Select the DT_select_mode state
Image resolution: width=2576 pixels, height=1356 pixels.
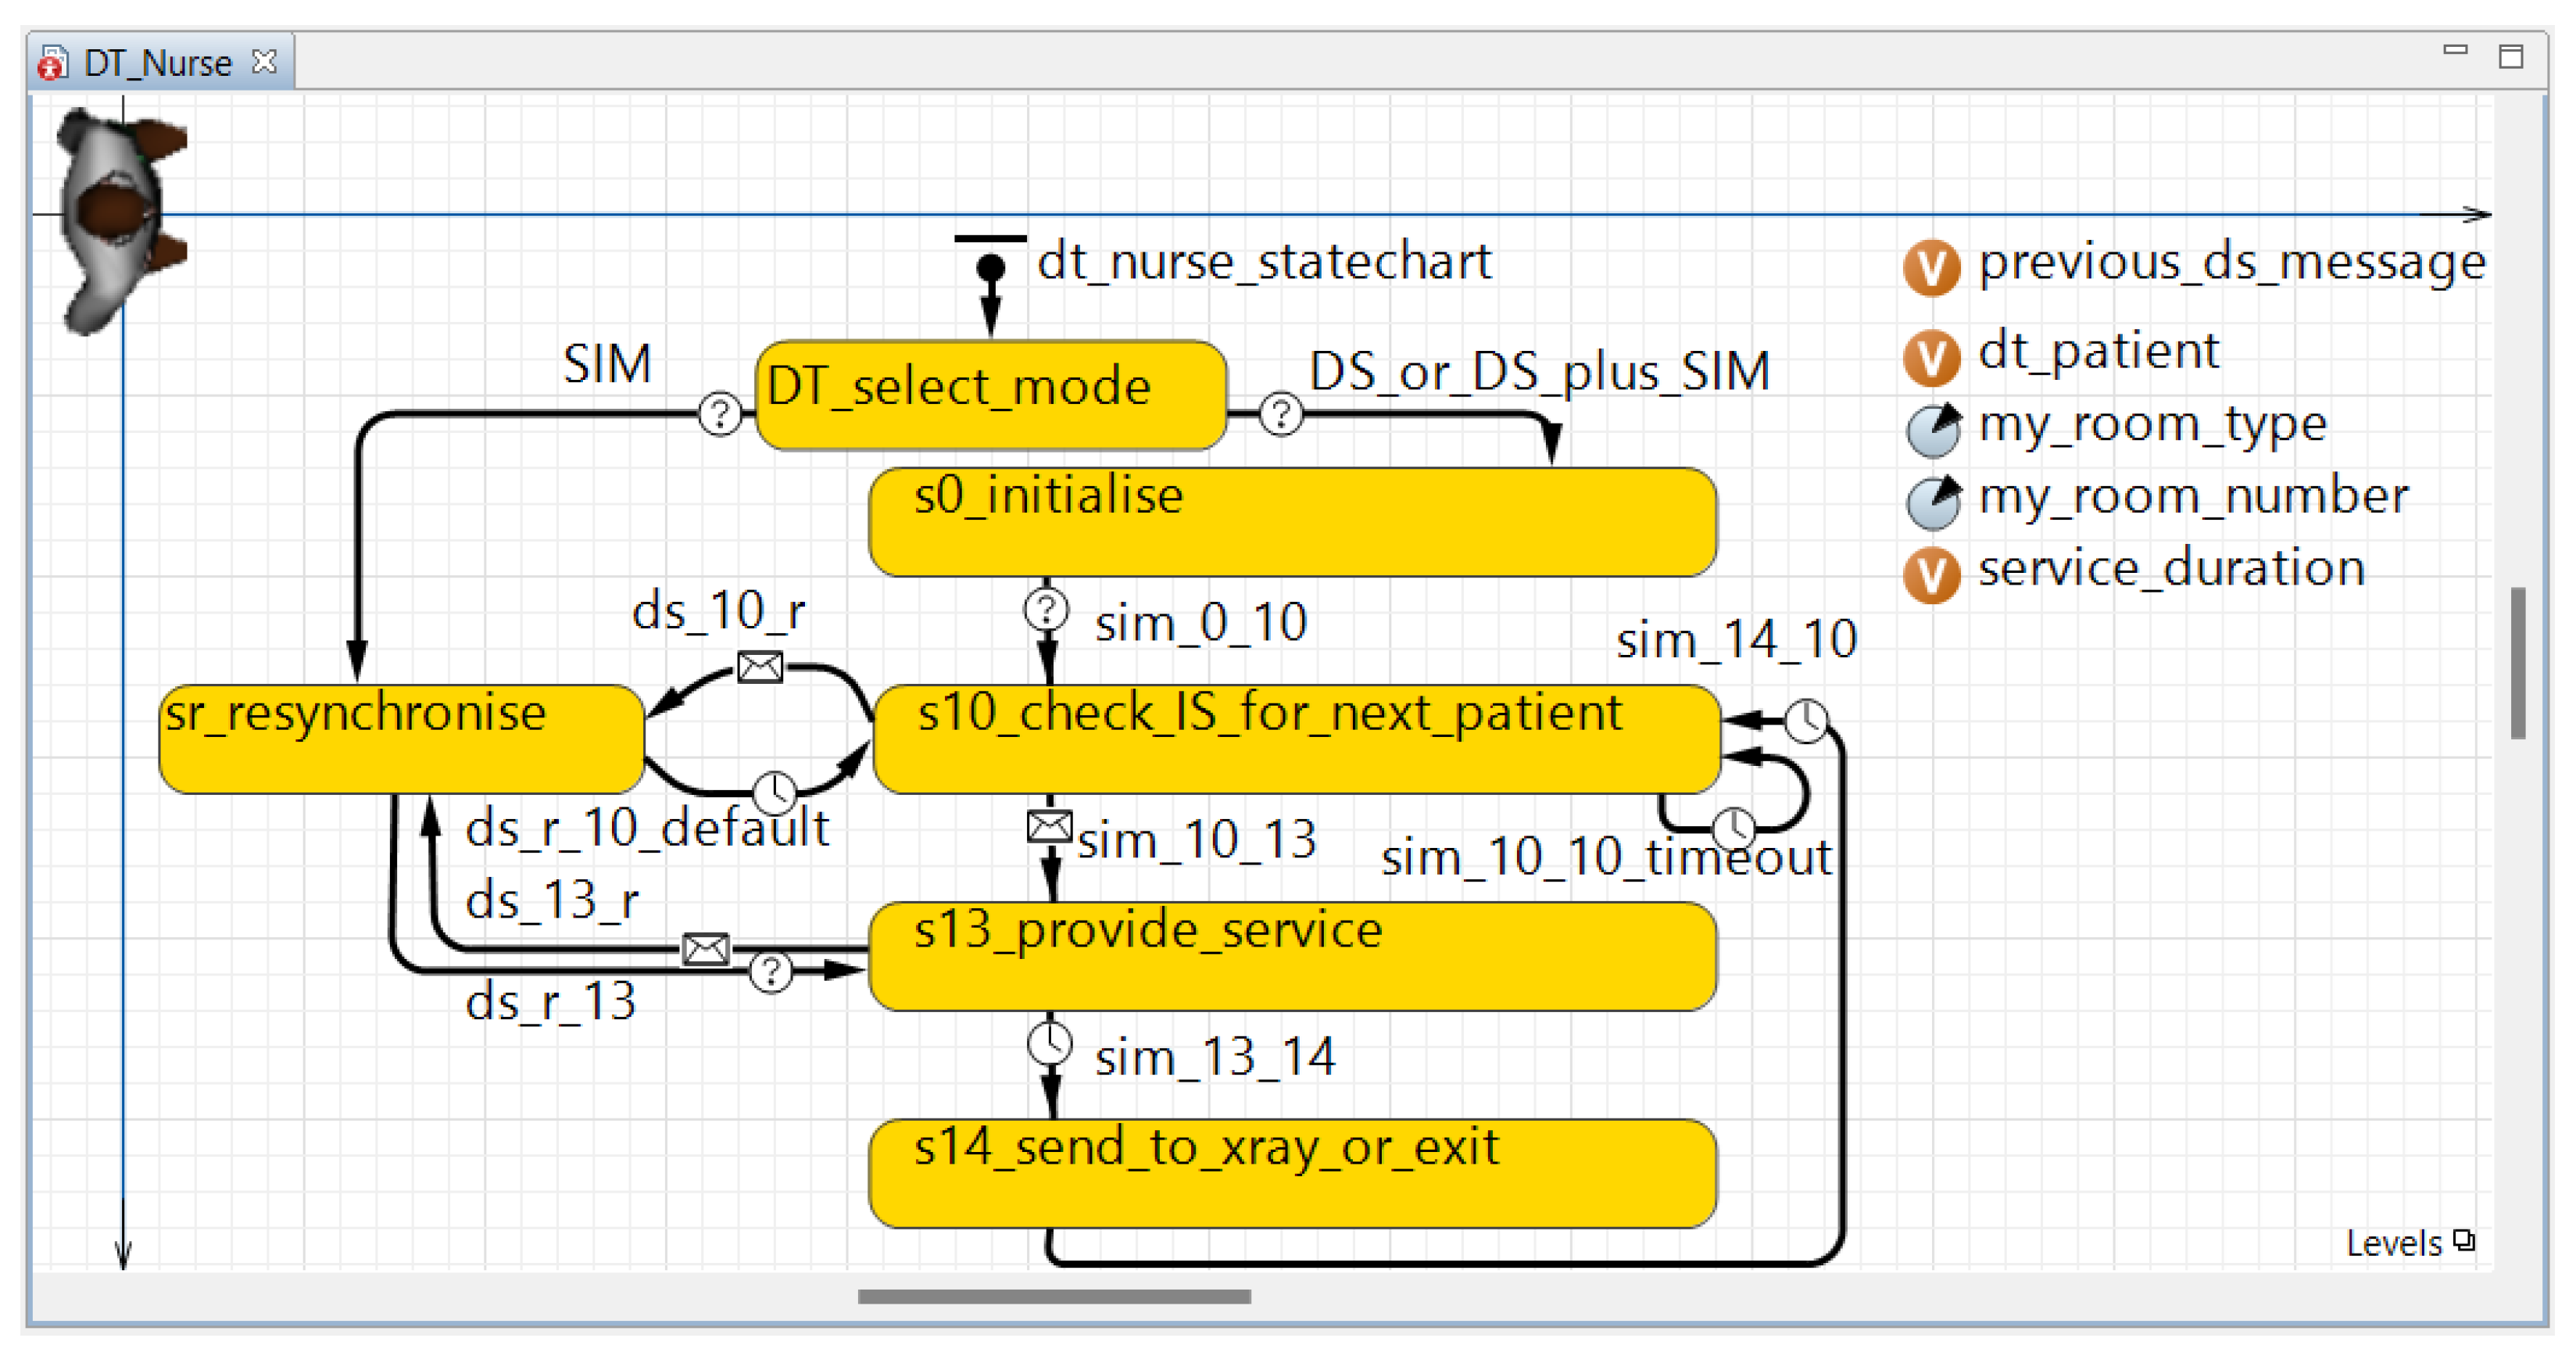click(x=990, y=394)
